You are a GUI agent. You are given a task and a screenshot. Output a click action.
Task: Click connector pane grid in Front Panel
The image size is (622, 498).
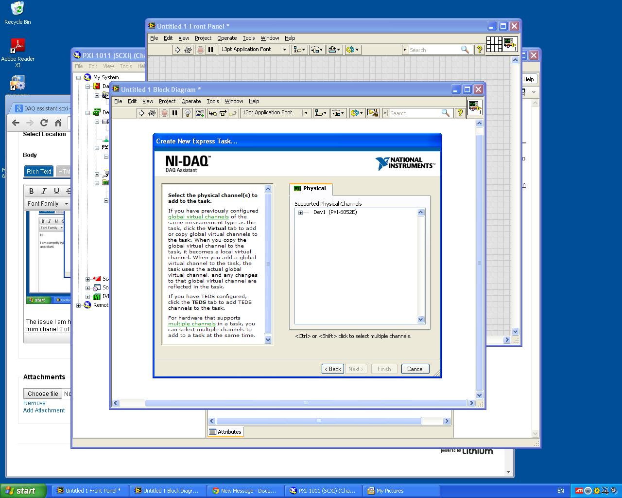click(x=494, y=44)
